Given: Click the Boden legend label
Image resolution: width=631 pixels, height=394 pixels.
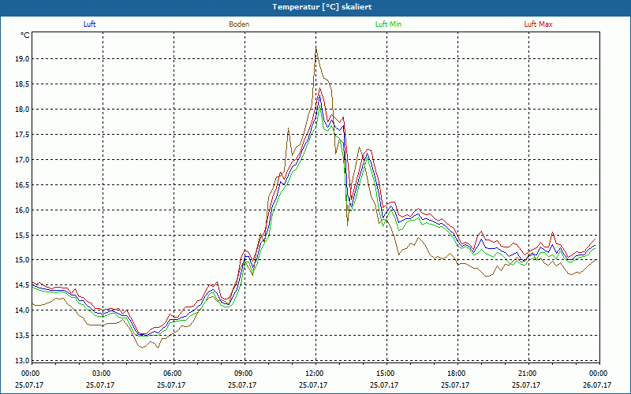Looking at the screenshot, I should coord(239,24).
